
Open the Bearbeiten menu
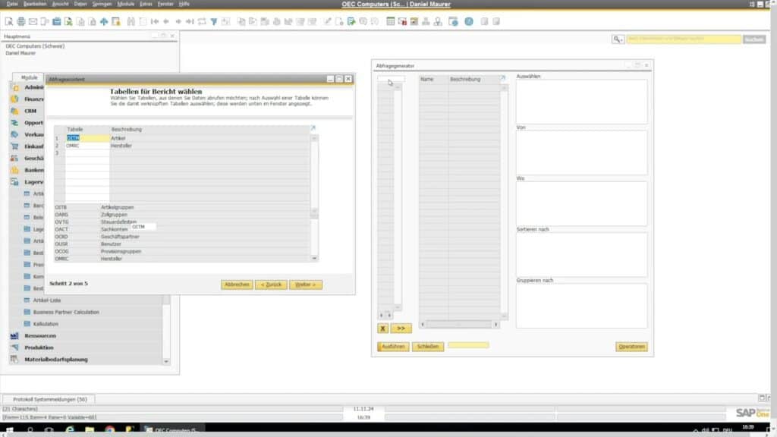[x=35, y=4]
